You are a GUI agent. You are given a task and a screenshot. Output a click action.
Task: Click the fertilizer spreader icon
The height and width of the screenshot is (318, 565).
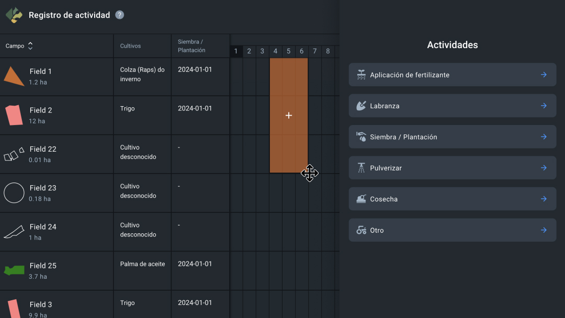click(x=361, y=75)
